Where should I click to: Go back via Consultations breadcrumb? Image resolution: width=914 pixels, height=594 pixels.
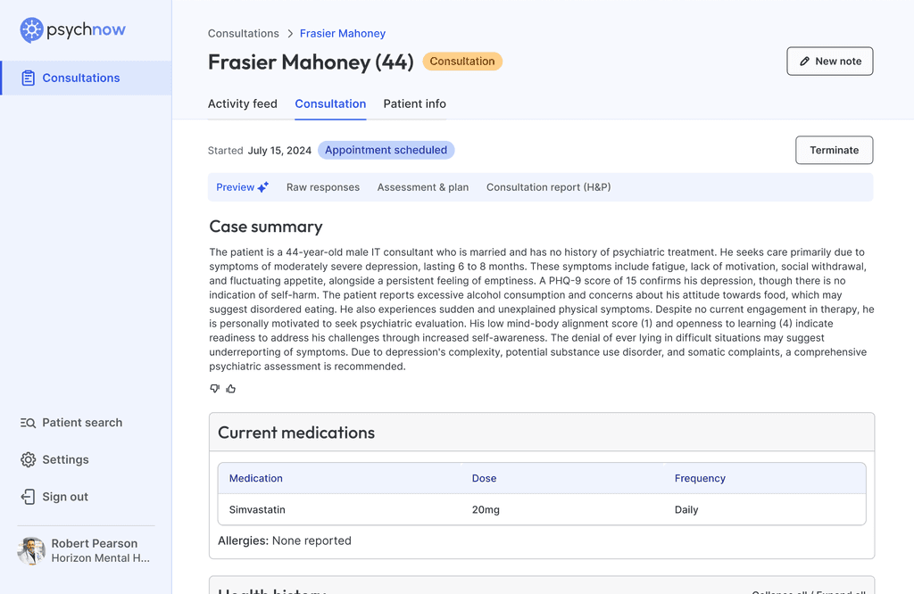[x=244, y=34]
